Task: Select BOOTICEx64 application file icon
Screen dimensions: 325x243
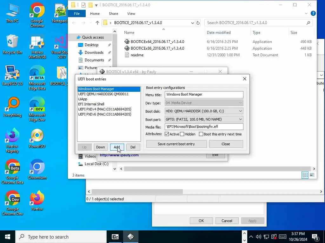Action: click(127, 41)
